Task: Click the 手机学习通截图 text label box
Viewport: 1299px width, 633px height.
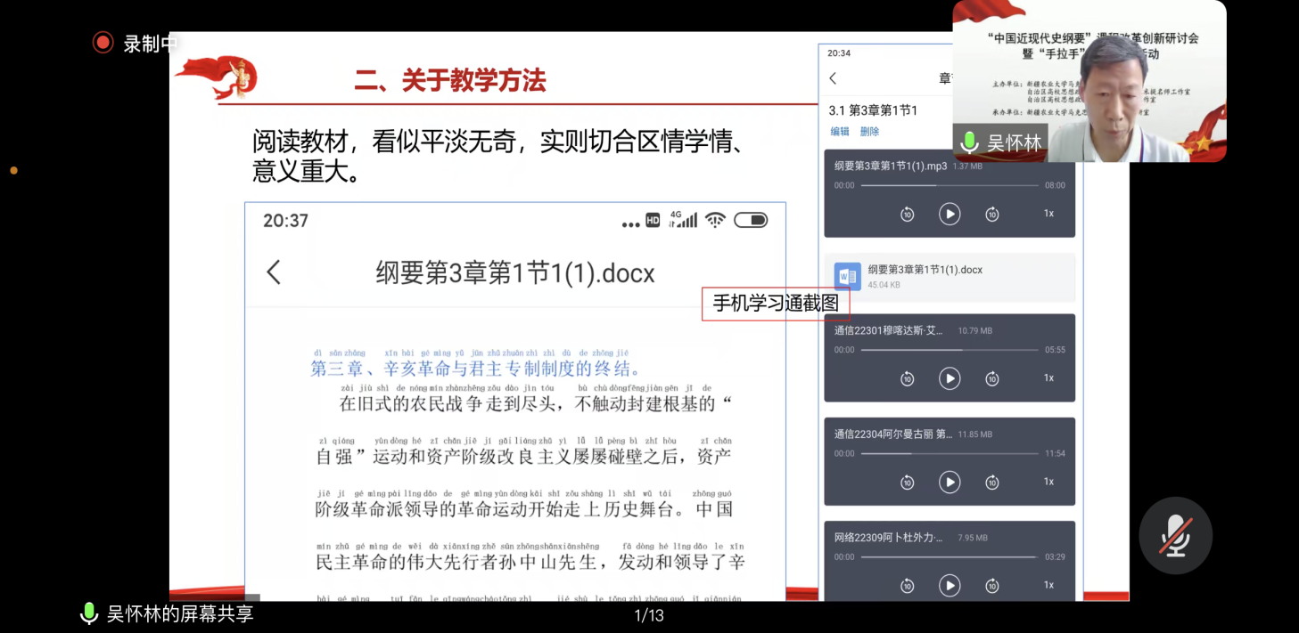Action: 775,304
